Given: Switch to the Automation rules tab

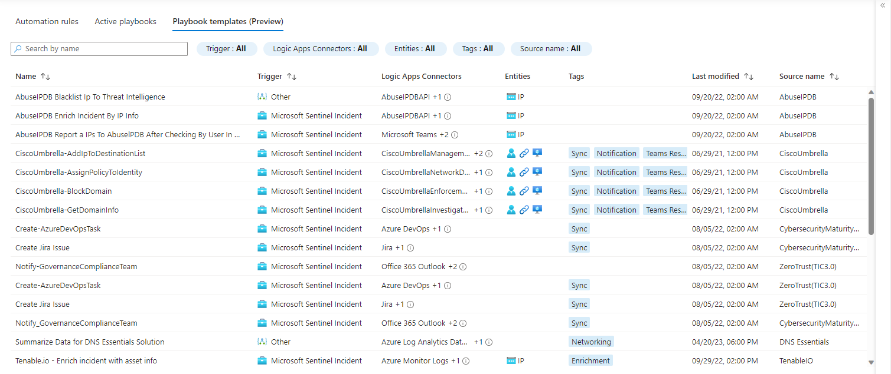Looking at the screenshot, I should click(x=47, y=21).
